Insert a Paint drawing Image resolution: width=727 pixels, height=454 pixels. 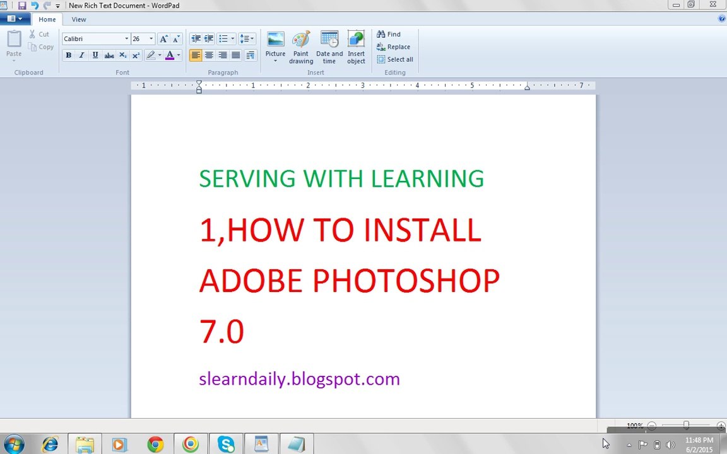[x=301, y=47]
